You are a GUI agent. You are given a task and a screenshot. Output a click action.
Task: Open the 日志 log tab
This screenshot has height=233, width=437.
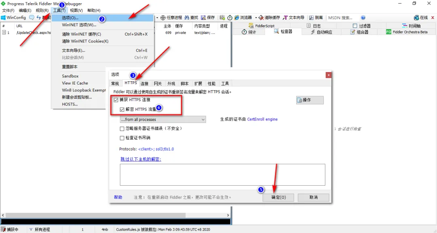point(314,25)
